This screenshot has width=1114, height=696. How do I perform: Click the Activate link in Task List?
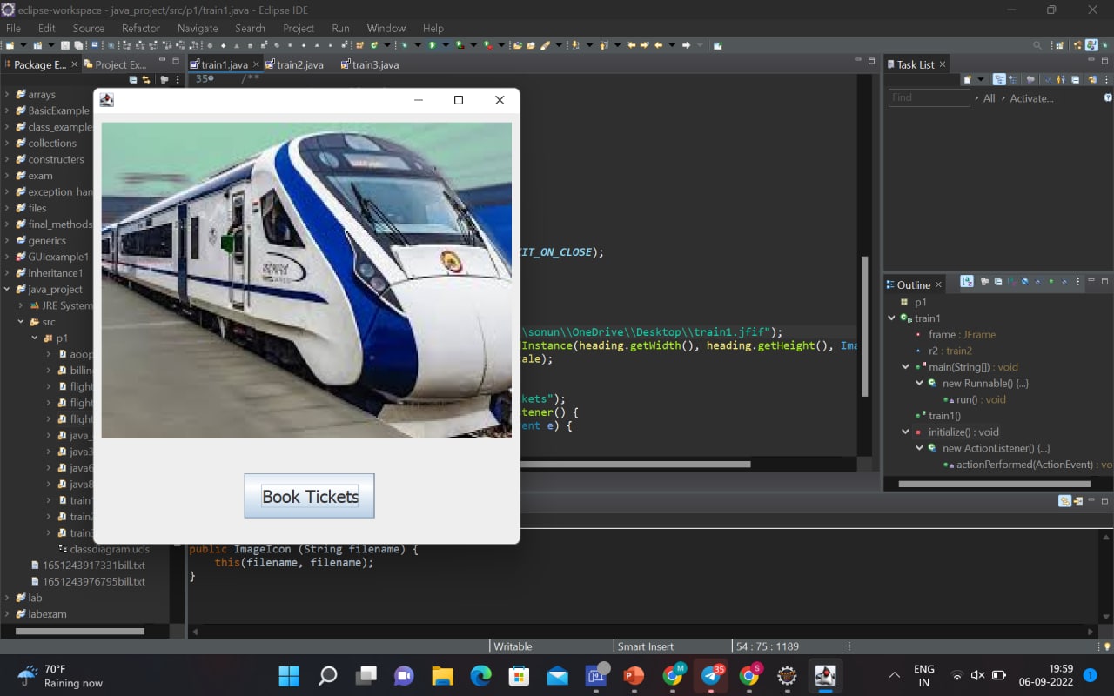[x=1030, y=98]
